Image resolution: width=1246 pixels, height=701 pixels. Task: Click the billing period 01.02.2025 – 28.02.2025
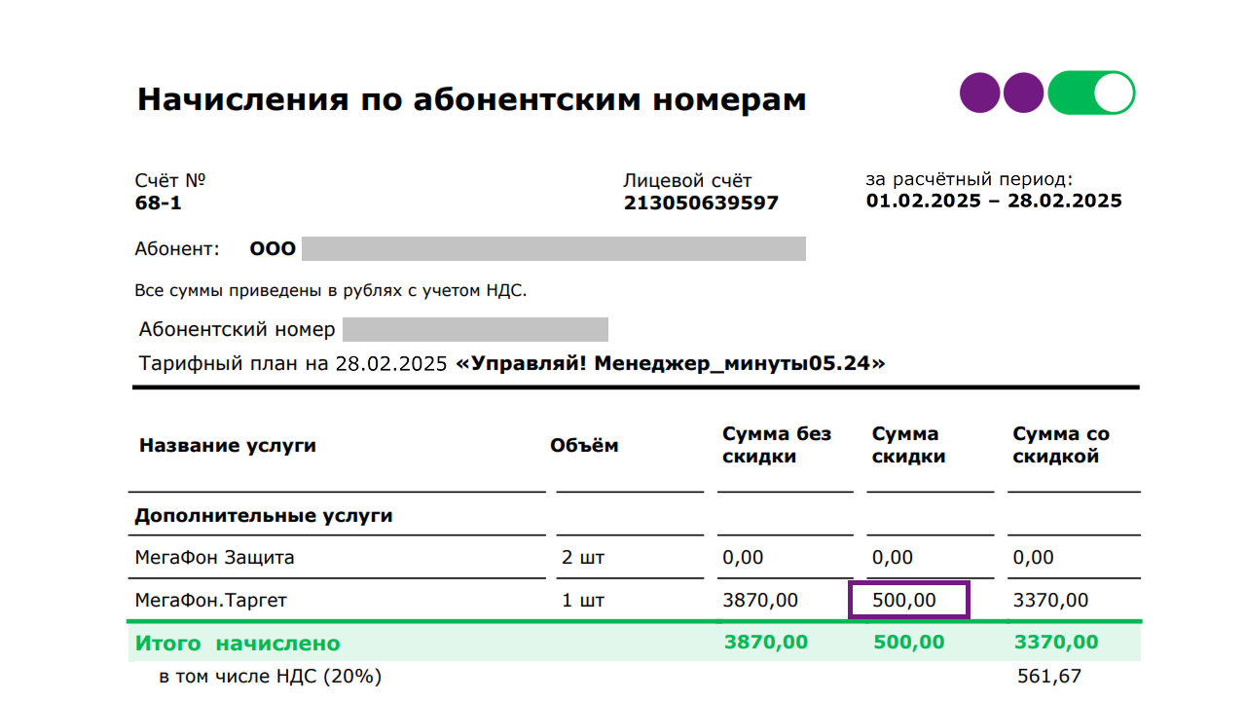pyautogui.click(x=994, y=201)
